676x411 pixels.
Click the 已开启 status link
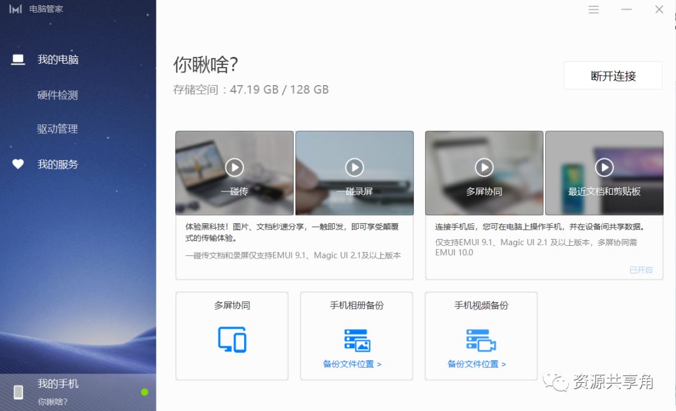(x=641, y=270)
